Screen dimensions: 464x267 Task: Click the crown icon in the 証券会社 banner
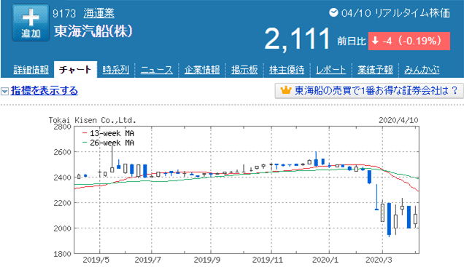pyautogui.click(x=286, y=90)
